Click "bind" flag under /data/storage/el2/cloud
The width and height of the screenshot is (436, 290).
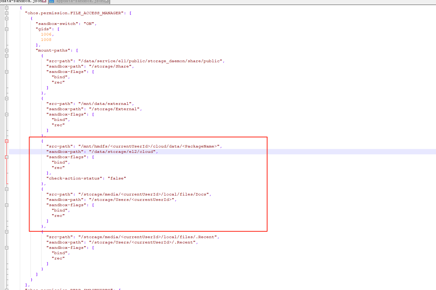60,162
